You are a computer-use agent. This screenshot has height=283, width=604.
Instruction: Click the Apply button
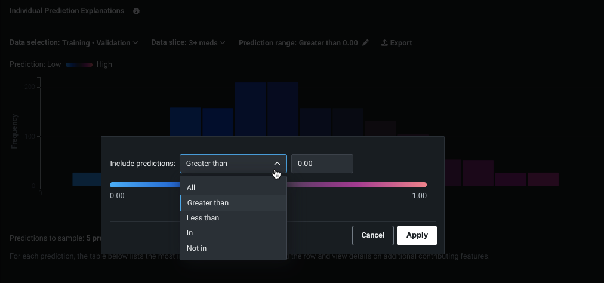tap(417, 235)
